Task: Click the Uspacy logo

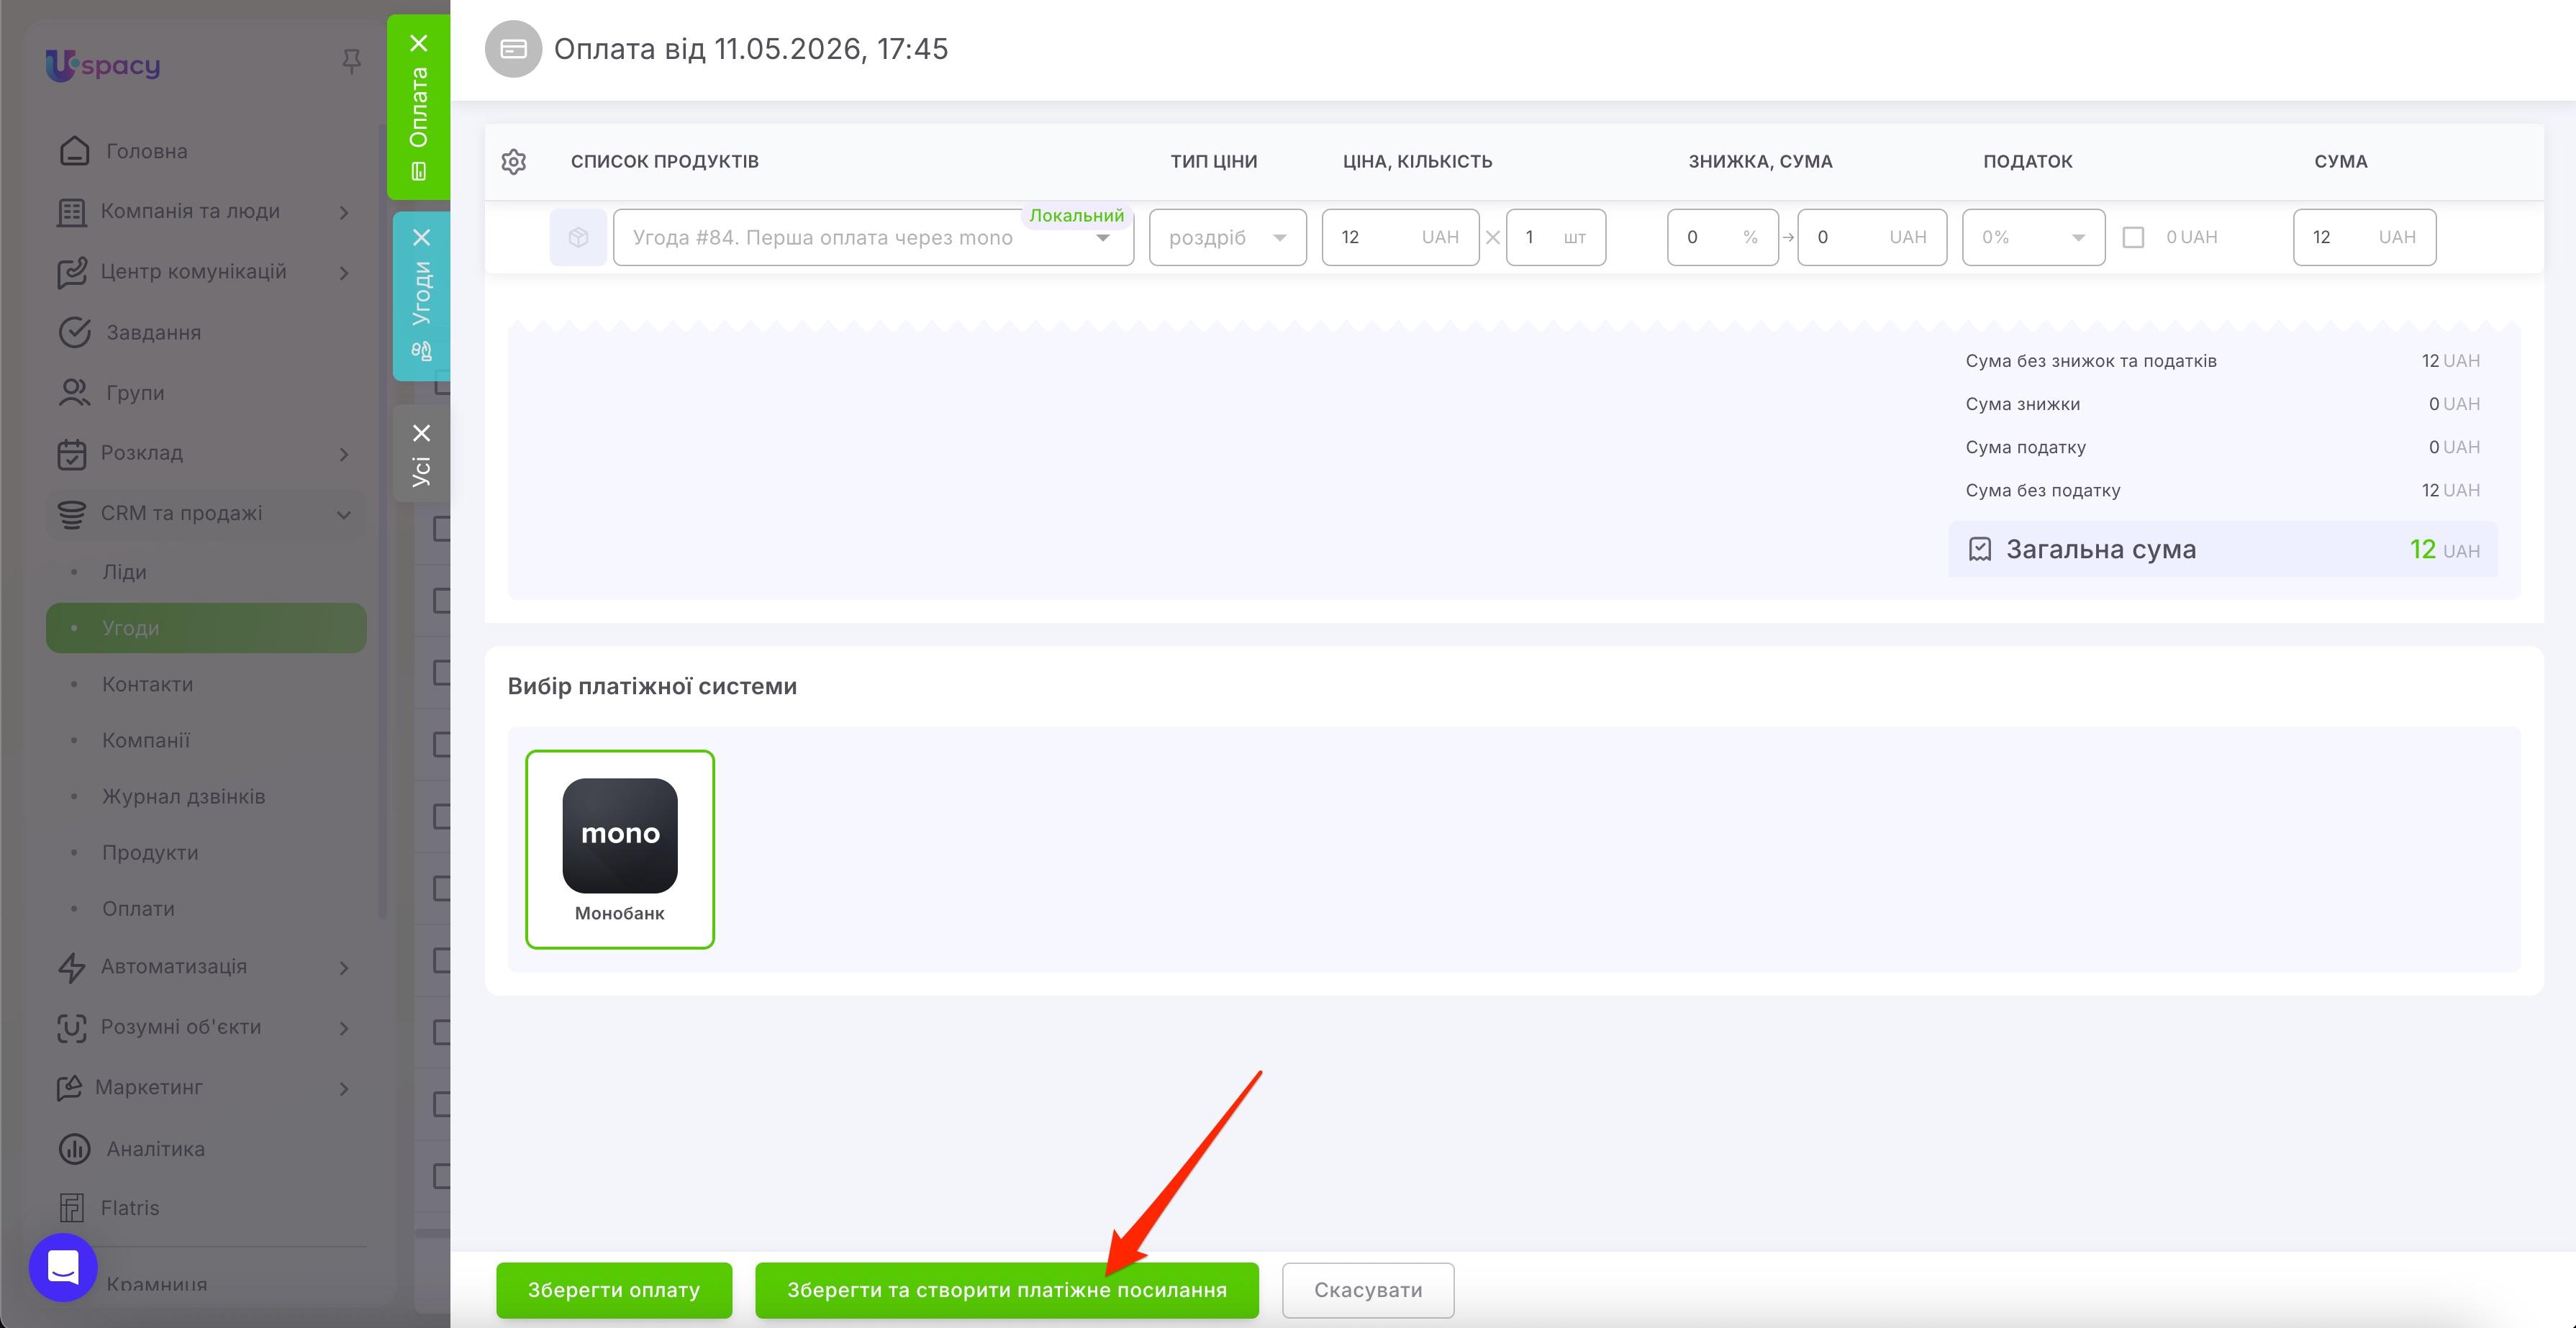Action: pyautogui.click(x=103, y=65)
